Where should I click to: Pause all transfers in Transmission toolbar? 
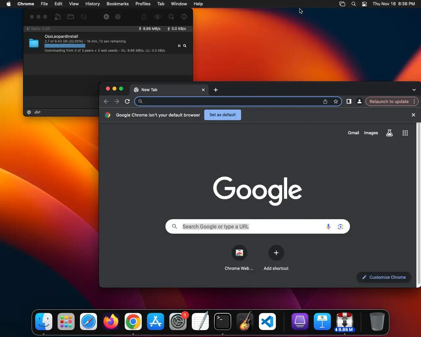pyautogui.click(x=106, y=17)
